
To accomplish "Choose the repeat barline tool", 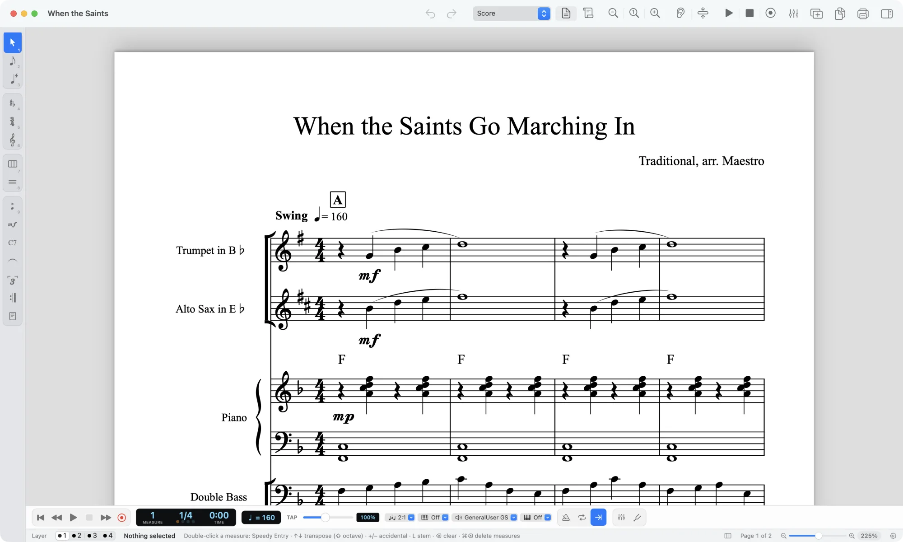I will [x=13, y=298].
